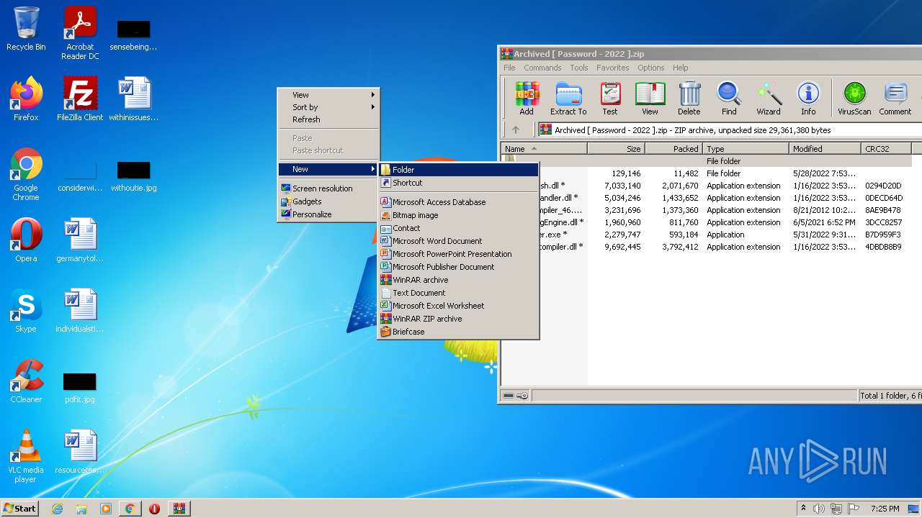Sort by the Modified column header
The image size is (922, 518).
tap(825, 149)
